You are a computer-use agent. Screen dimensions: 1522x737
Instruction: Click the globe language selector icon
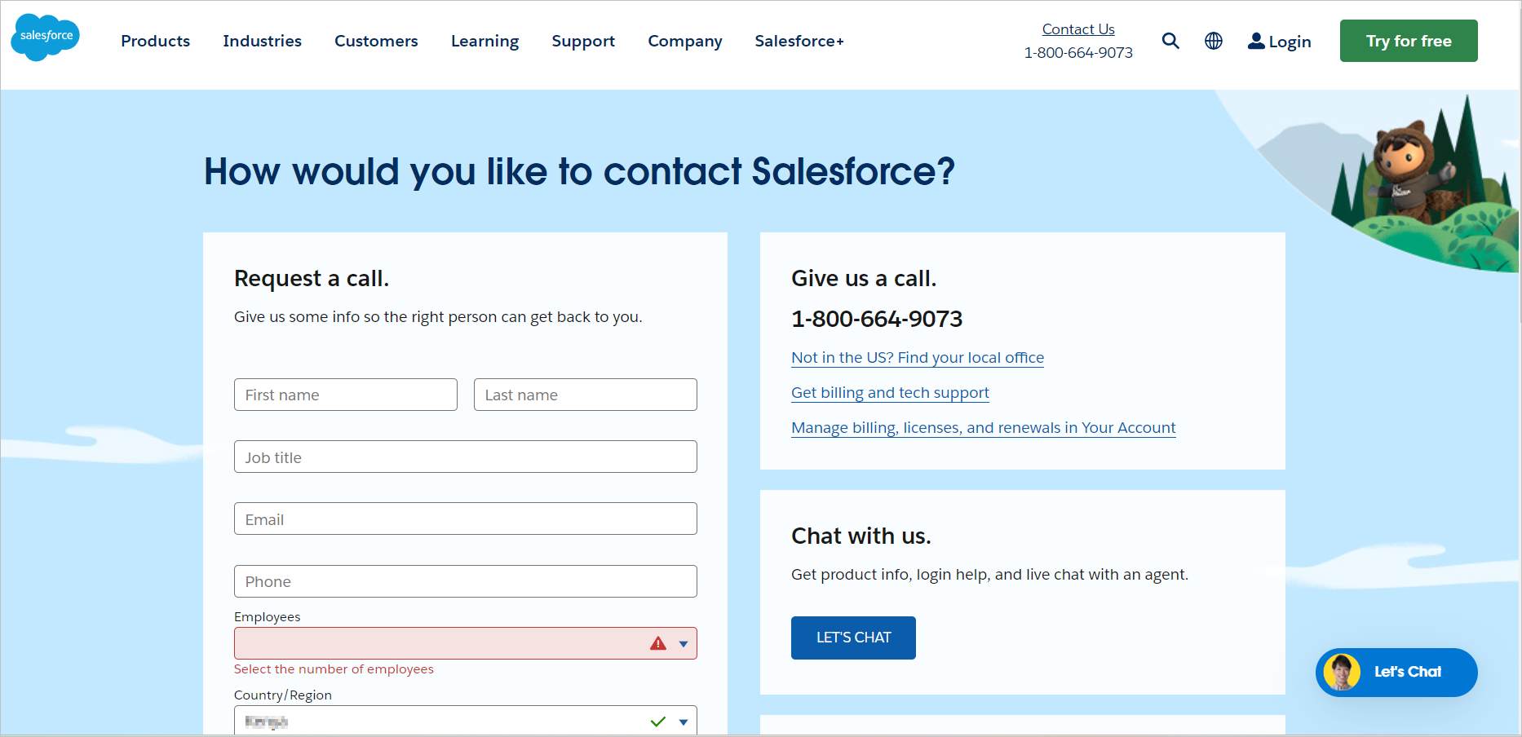coord(1213,41)
